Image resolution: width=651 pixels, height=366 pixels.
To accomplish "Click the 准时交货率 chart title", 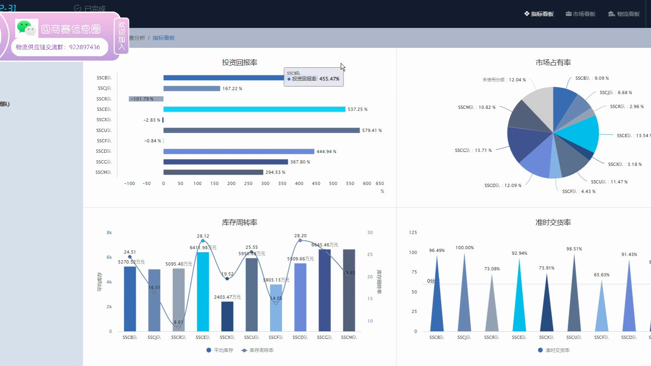I will click(553, 222).
